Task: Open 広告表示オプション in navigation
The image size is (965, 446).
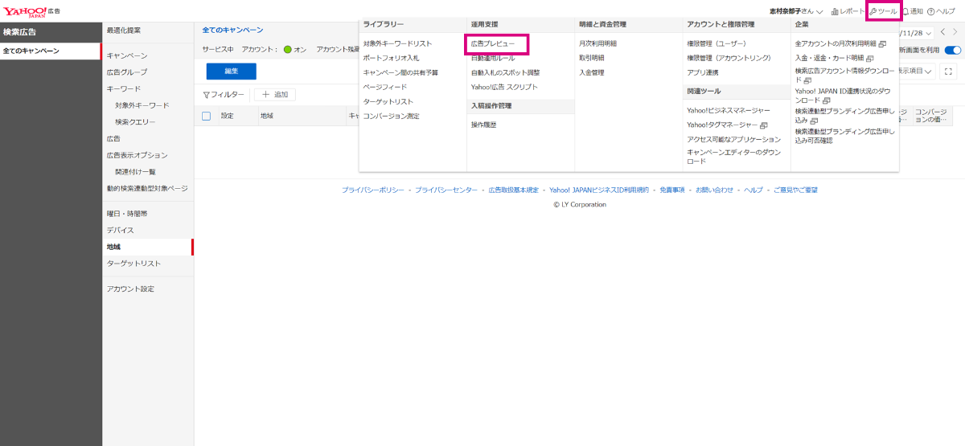Action: pyautogui.click(x=138, y=155)
